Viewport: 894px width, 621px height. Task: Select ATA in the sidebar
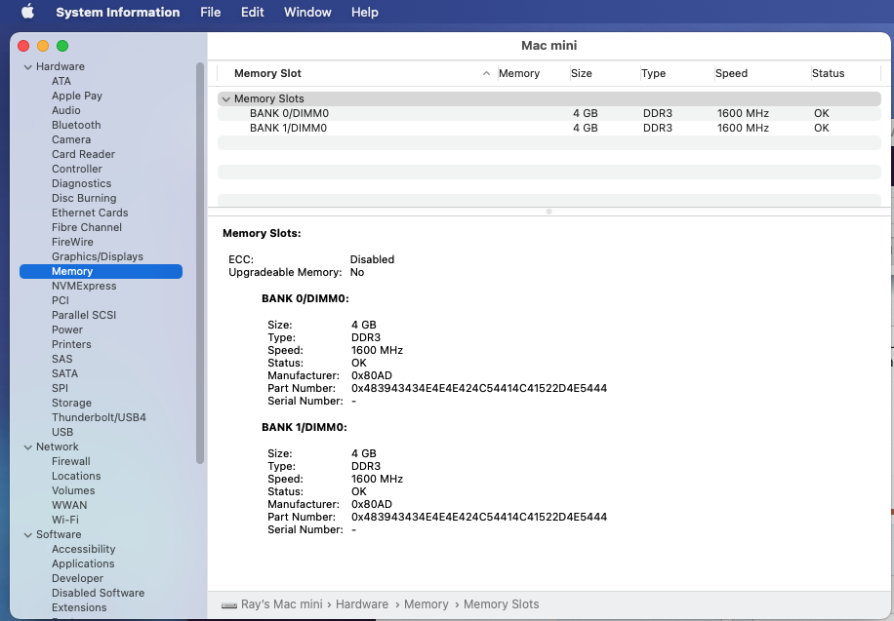coord(61,82)
